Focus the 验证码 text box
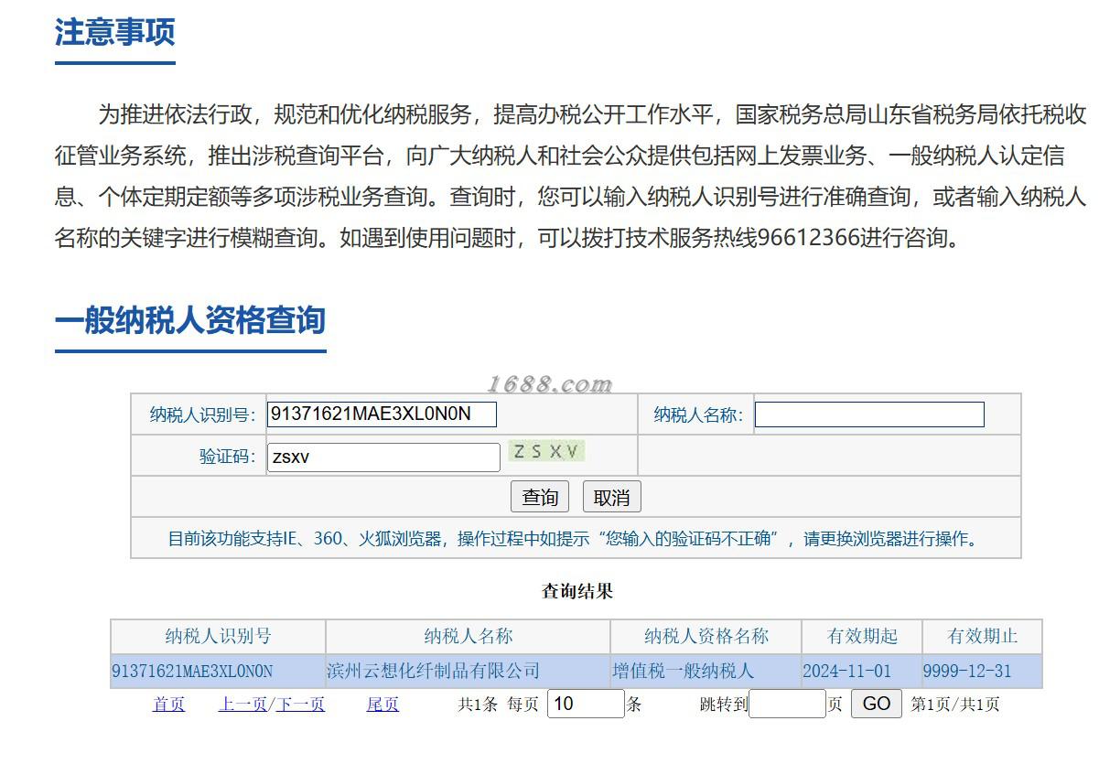The height and width of the screenshot is (764, 1099). (x=383, y=457)
